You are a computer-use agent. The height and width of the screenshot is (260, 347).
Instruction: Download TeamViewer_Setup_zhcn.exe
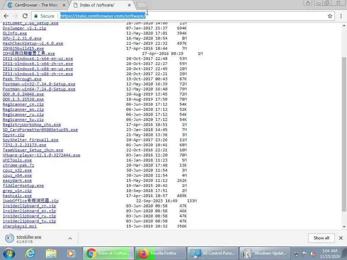33,150
